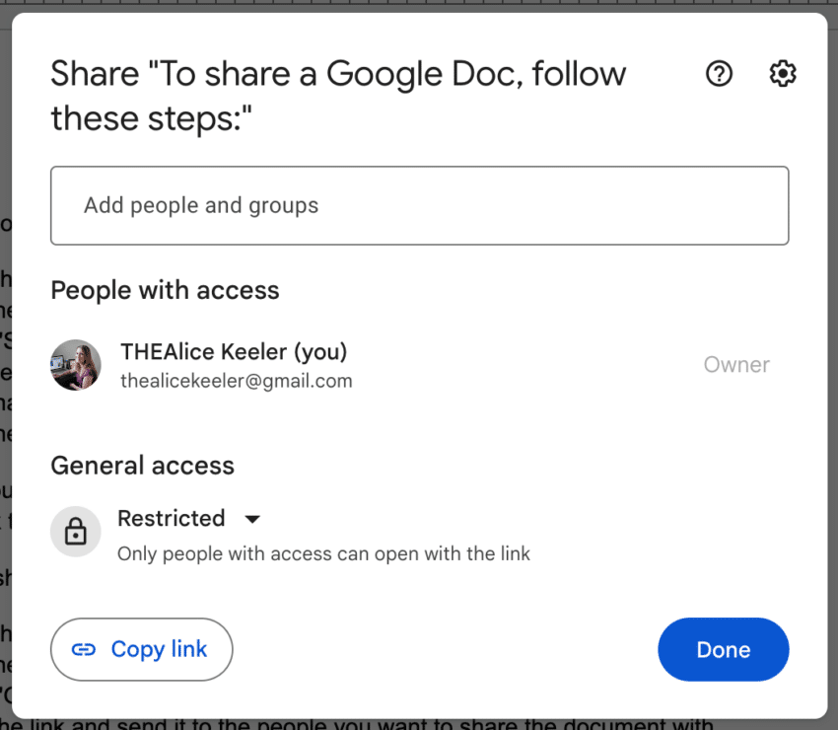Open the help question mark icon
This screenshot has height=730, width=838.
[x=719, y=74]
